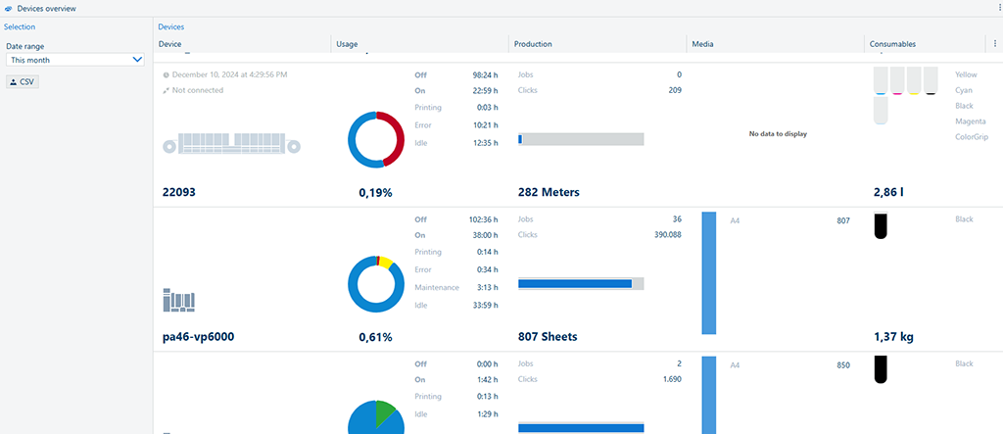
Task: Click the A4 media bar for pa46-vp6000
Action: click(709, 273)
